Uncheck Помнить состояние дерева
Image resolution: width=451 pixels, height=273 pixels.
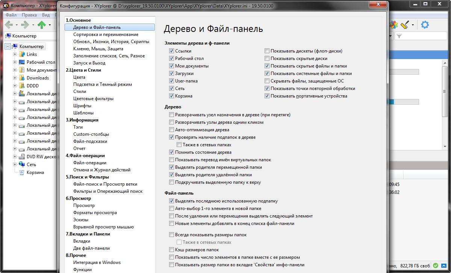click(x=171, y=152)
